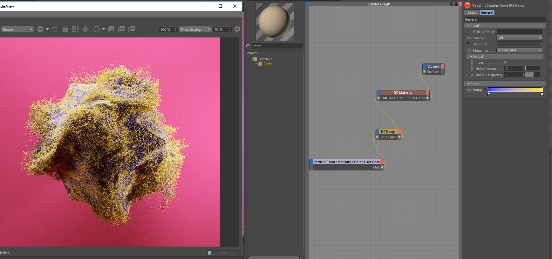Image resolution: width=552 pixels, height=259 pixels.
Task: Click the yellow ramp gradient knot
Action: [x=542, y=94]
